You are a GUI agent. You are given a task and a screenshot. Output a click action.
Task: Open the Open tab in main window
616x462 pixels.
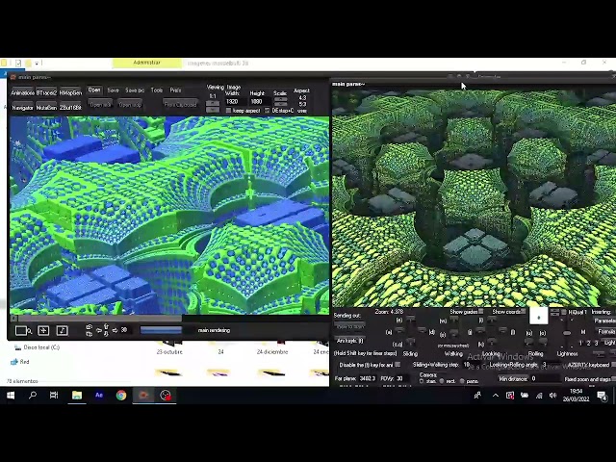94,90
